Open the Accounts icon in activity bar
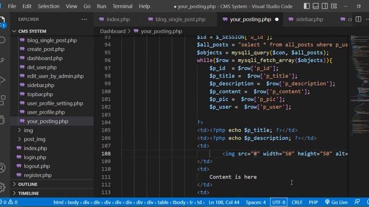369x207 pixels. click(2, 168)
